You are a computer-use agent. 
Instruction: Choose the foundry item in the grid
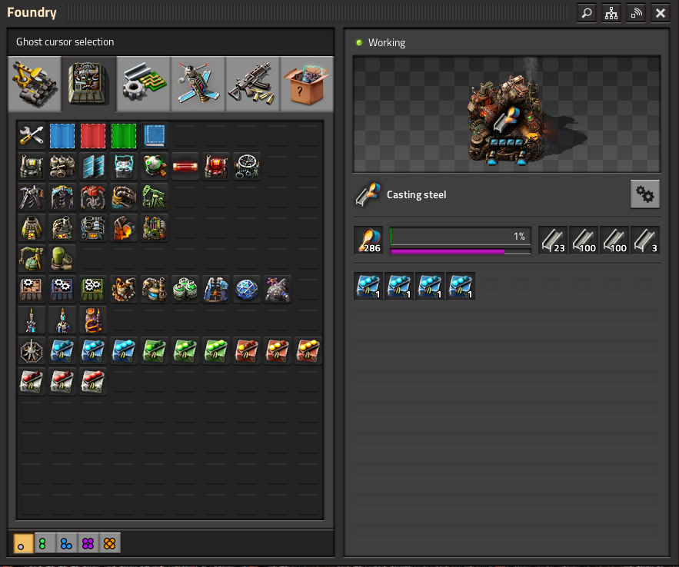coord(124,228)
